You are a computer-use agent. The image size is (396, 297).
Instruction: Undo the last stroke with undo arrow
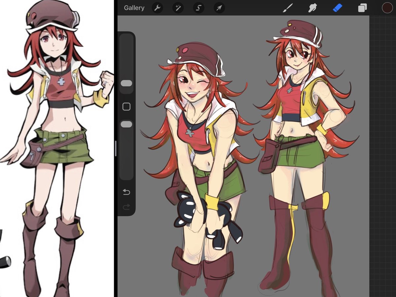(x=126, y=192)
